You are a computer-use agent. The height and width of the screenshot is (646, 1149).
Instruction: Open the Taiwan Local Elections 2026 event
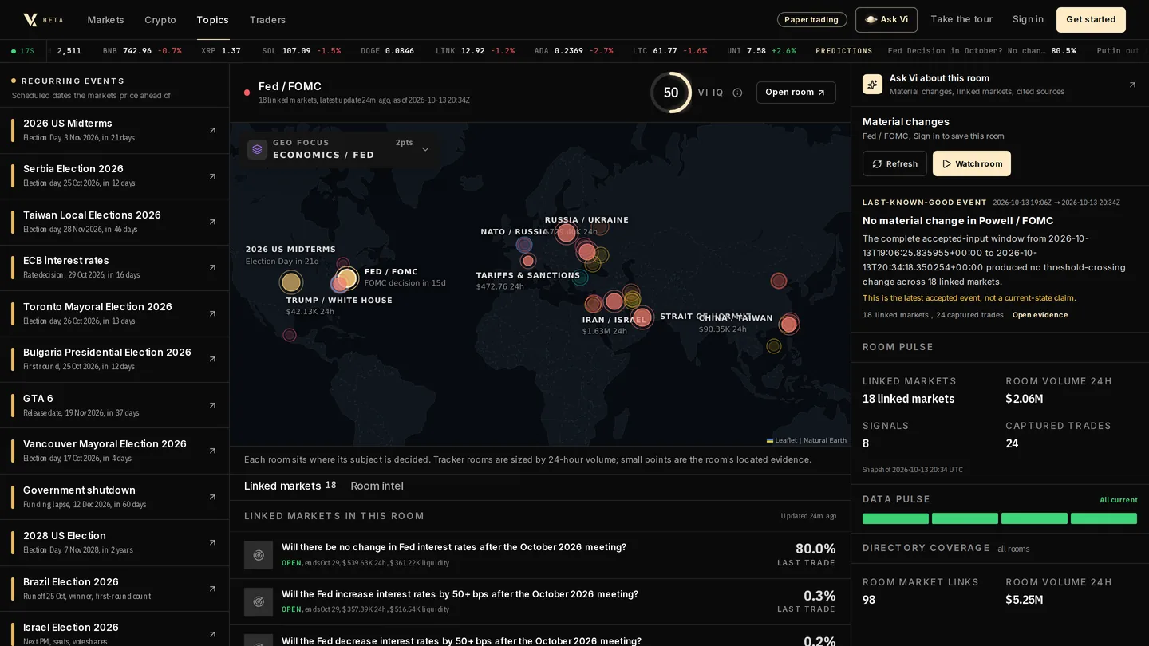coord(114,222)
